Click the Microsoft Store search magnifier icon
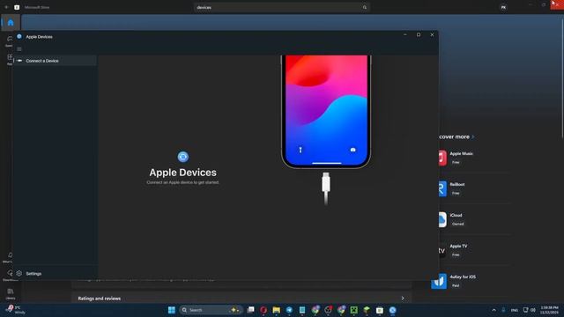Image resolution: width=564 pixels, height=317 pixels. click(x=364, y=7)
